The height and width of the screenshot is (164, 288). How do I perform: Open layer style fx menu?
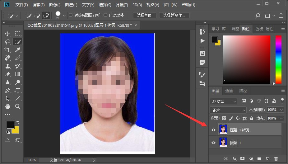click(235, 158)
